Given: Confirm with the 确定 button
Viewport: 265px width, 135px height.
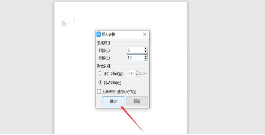Looking at the screenshot, I should click(x=113, y=102).
